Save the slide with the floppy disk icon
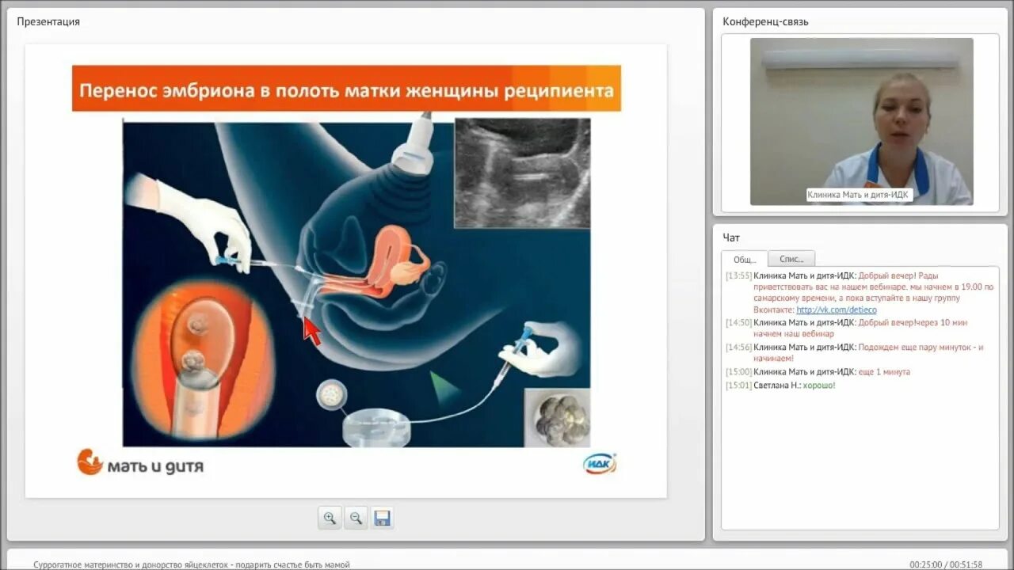This screenshot has width=1014, height=570. tap(382, 519)
